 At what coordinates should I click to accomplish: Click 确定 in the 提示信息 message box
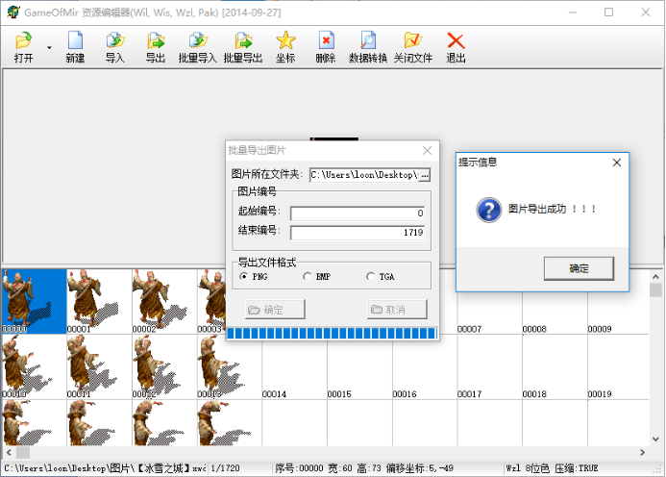click(579, 268)
